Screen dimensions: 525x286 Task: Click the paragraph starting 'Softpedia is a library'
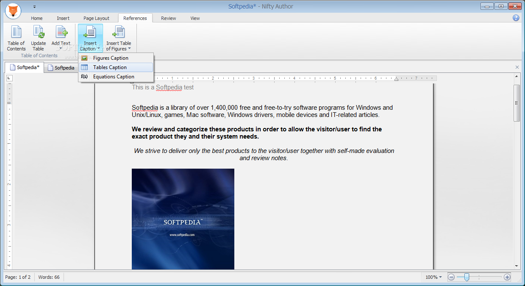click(262, 111)
